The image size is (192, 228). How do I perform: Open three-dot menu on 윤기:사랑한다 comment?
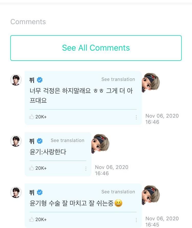pos(86,168)
